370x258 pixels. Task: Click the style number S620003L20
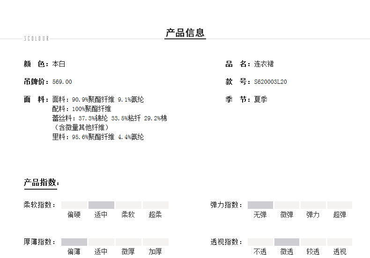click(270, 82)
